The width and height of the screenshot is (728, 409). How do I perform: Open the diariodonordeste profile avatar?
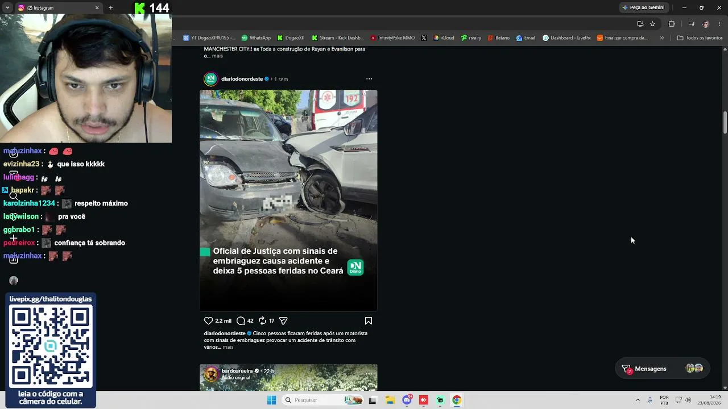click(x=211, y=79)
